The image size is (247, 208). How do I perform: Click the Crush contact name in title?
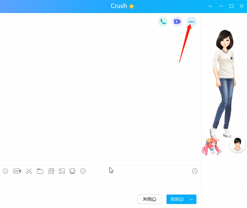coord(119,6)
